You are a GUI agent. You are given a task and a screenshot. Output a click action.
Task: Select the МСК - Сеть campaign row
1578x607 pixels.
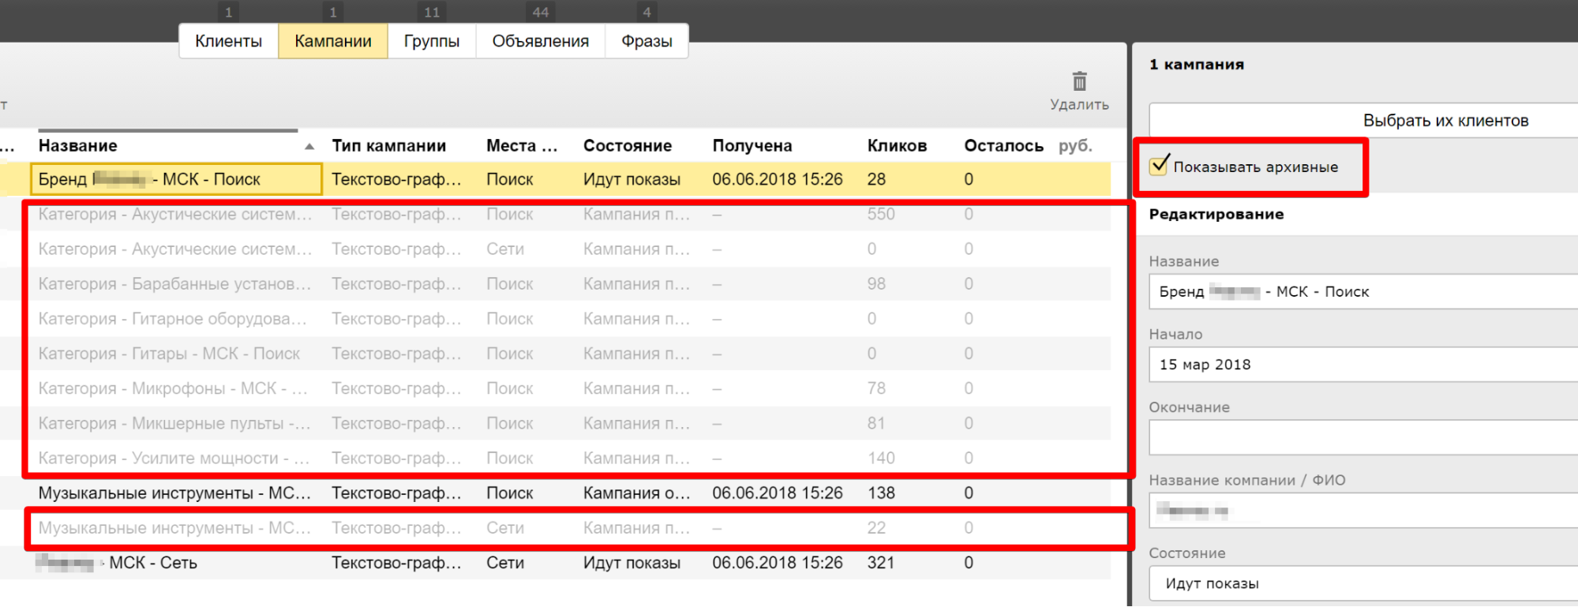(153, 563)
